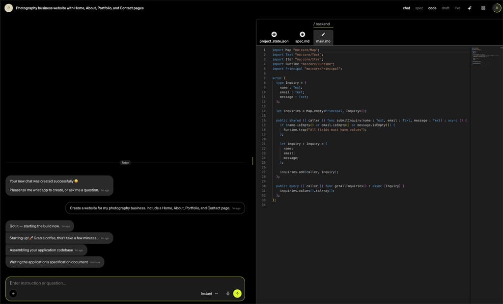The image size is (503, 304).
Task: Toggle the code view in header
Action: [x=432, y=8]
